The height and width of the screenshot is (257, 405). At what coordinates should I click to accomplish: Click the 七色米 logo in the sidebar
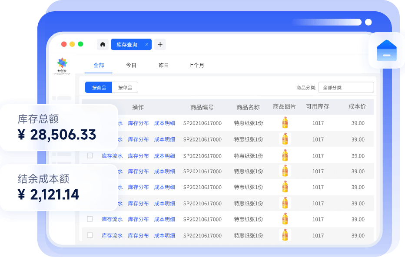62,65
